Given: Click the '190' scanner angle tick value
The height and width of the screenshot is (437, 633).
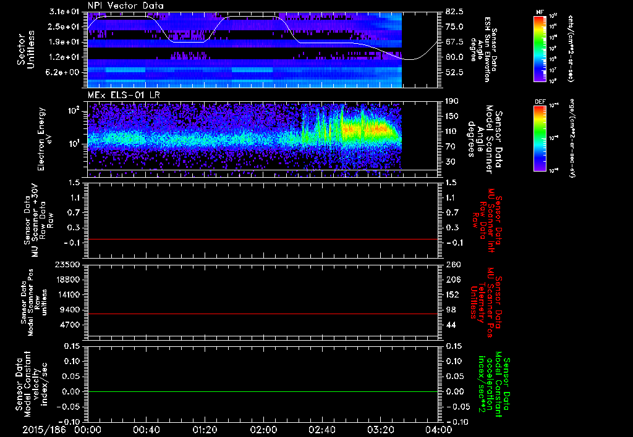Looking at the screenshot, I should 452,101.
